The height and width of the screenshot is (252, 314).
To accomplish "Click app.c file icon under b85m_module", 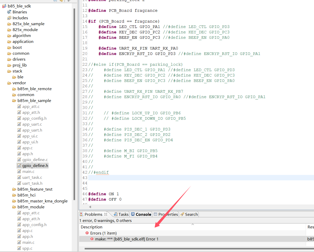I will point(19,230).
